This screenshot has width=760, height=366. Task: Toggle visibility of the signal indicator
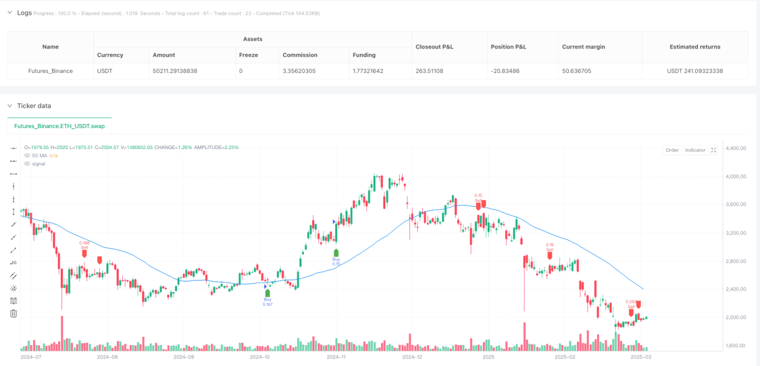[27, 164]
